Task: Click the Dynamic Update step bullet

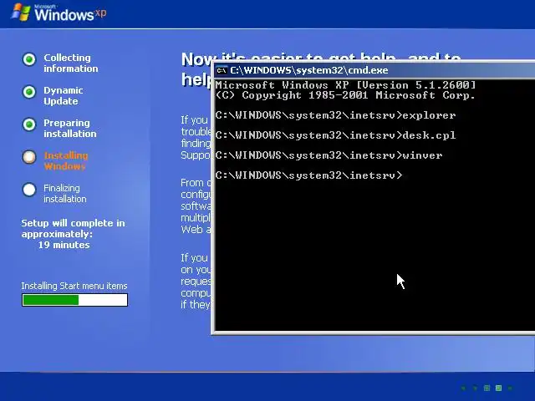Action: (29, 92)
